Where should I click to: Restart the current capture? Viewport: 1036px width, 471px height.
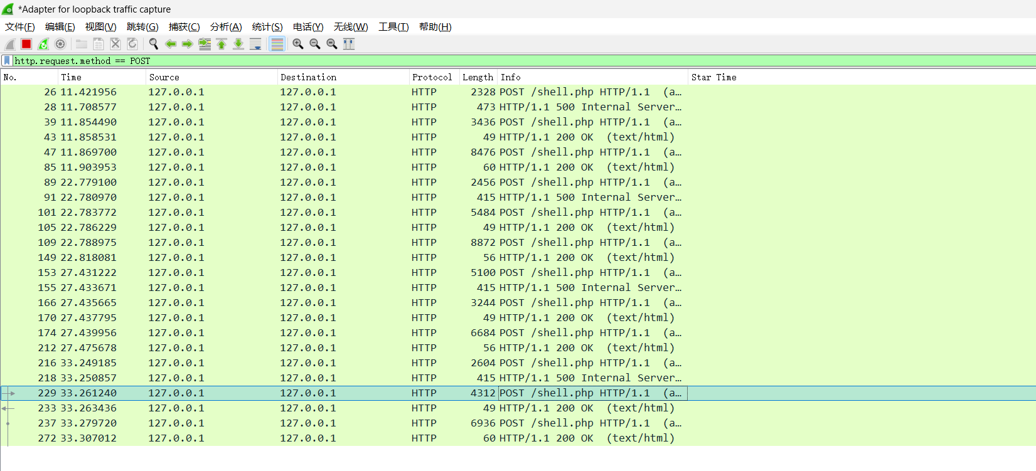43,44
